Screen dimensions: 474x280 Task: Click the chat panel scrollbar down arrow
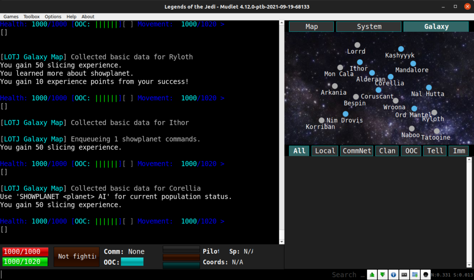click(469, 265)
